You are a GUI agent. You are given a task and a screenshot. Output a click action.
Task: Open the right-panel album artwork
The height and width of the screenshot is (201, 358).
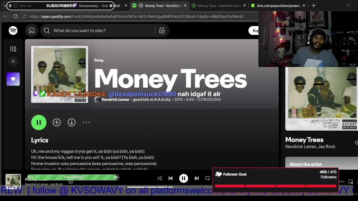[322, 99]
